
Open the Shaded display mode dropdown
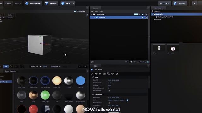(x=11, y=15)
